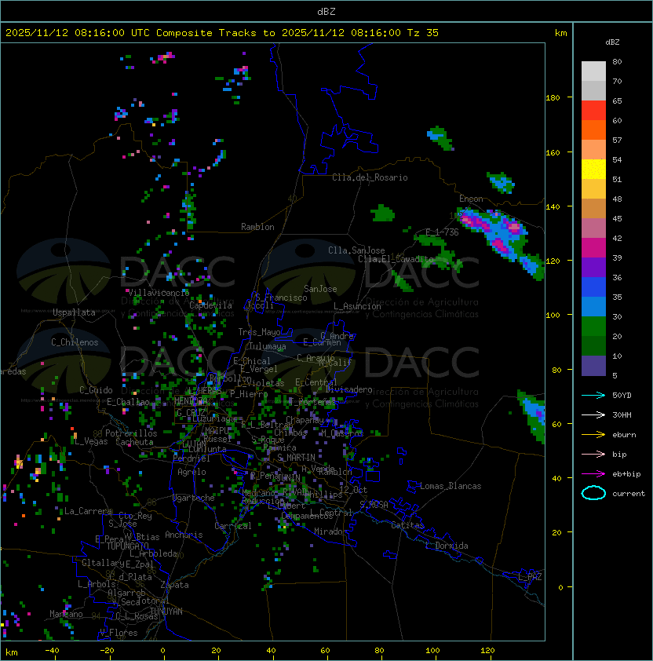The height and width of the screenshot is (661, 653).
Task: Click the white 30HM arrow legend icon
Action: pyautogui.click(x=593, y=414)
